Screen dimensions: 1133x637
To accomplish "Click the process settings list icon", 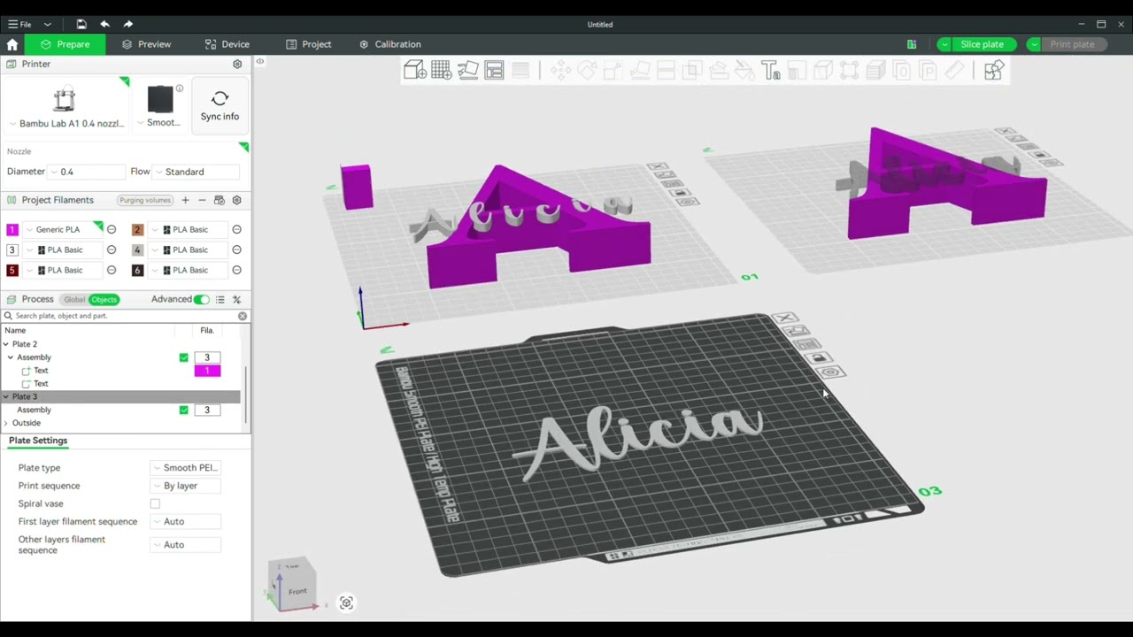I will 220,300.
